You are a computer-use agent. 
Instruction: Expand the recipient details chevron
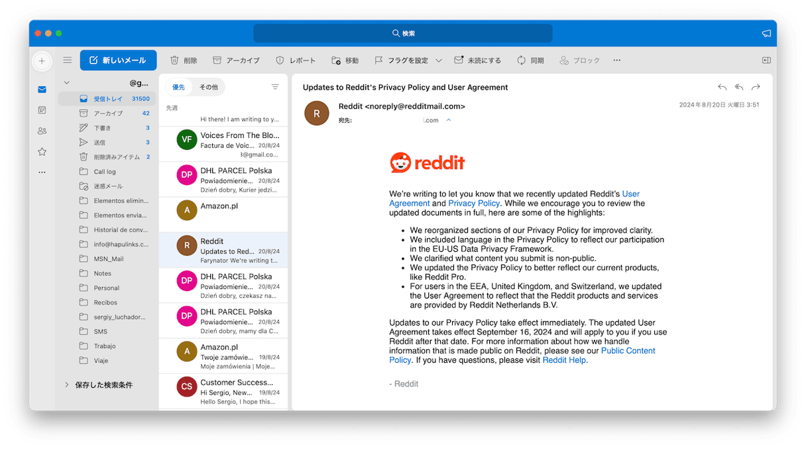pos(449,120)
